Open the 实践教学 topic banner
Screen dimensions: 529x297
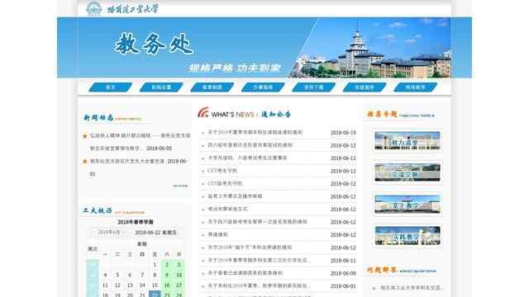(407, 236)
